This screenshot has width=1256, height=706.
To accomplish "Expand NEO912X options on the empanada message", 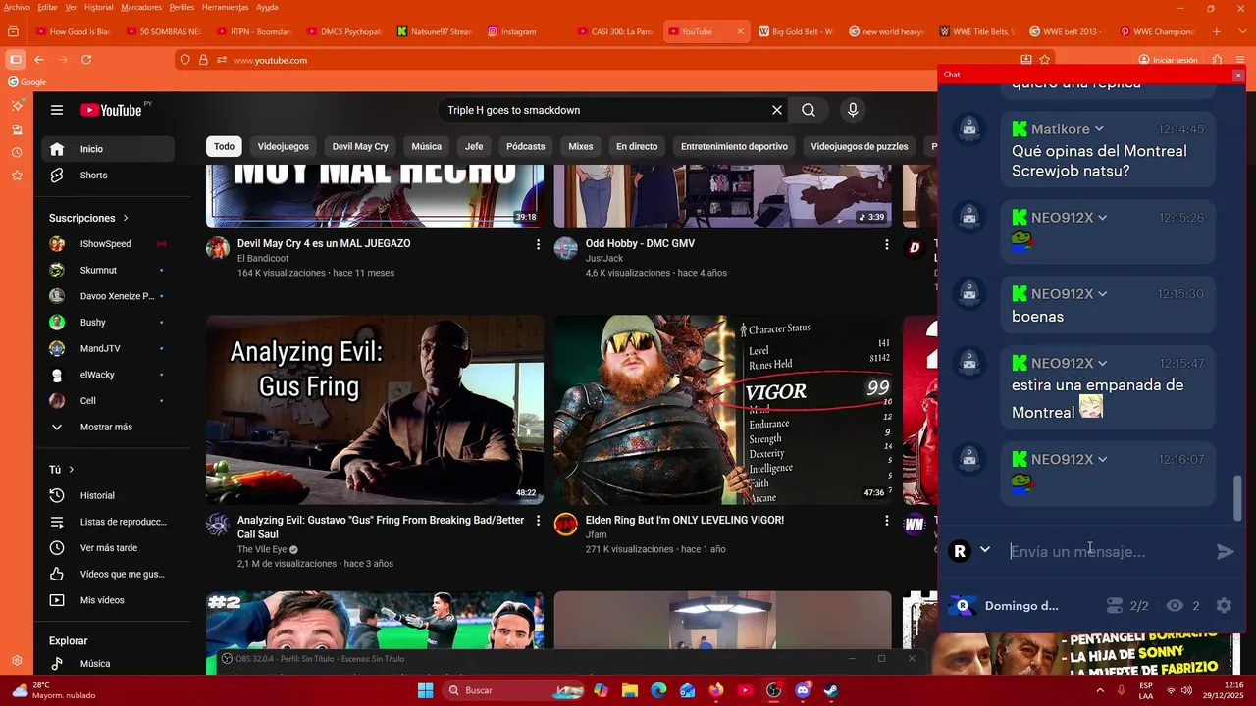I will point(1102,364).
